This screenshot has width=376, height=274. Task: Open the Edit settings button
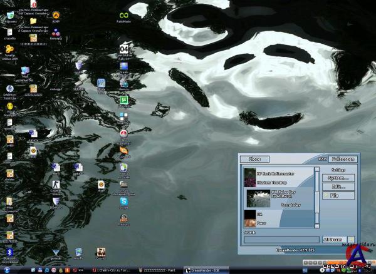(338, 186)
